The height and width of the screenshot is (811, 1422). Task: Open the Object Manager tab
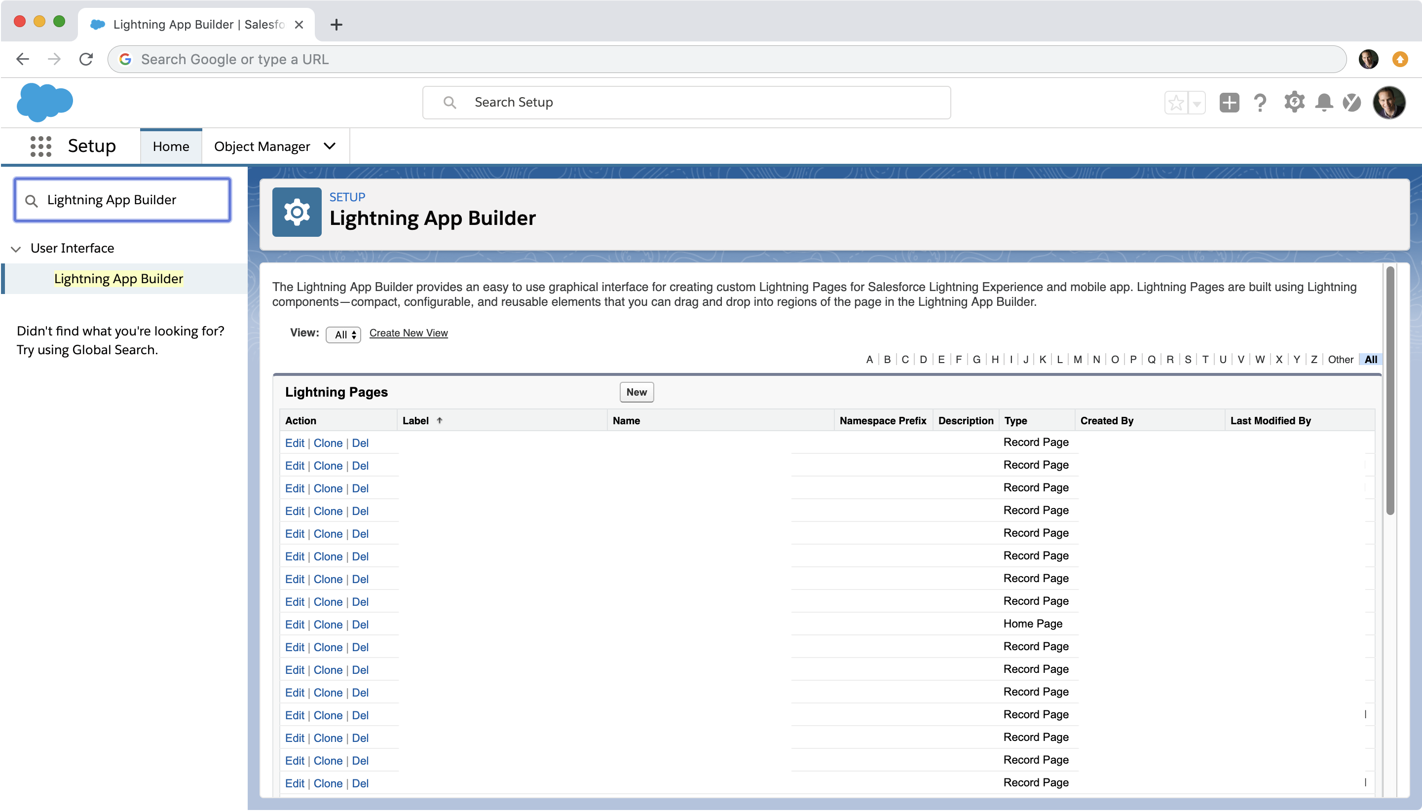pos(262,147)
